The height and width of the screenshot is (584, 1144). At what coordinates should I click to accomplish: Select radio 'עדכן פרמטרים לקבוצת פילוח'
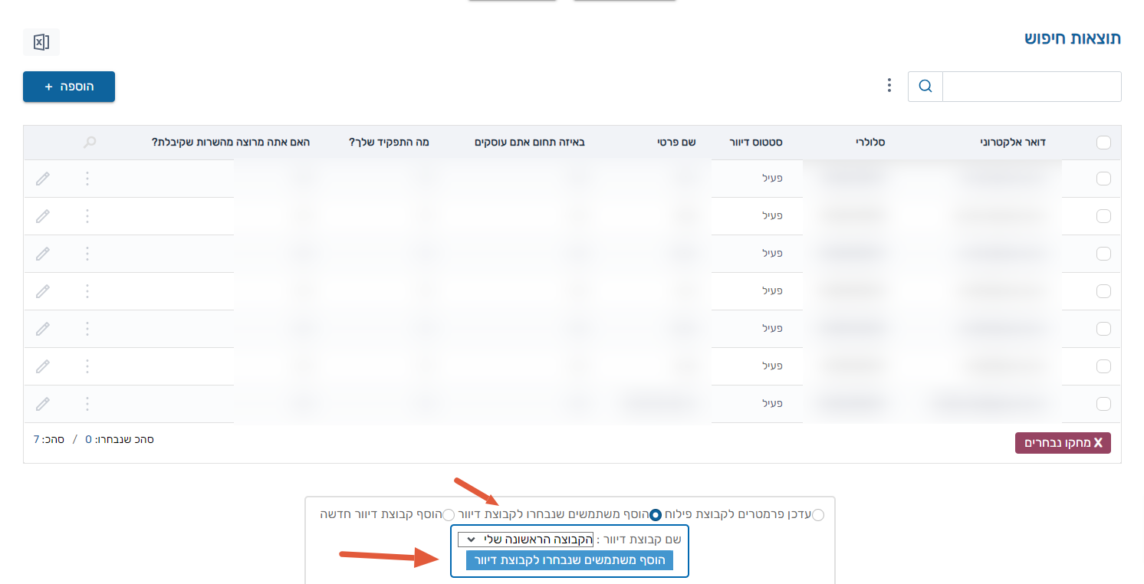[x=818, y=514]
